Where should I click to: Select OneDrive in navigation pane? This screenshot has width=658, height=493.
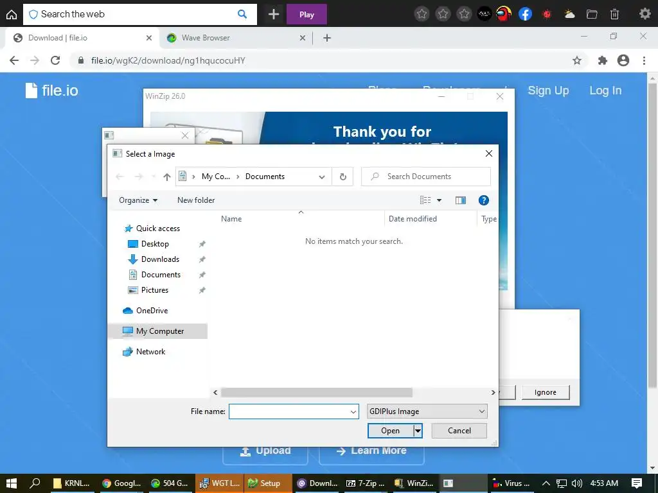pos(152,311)
